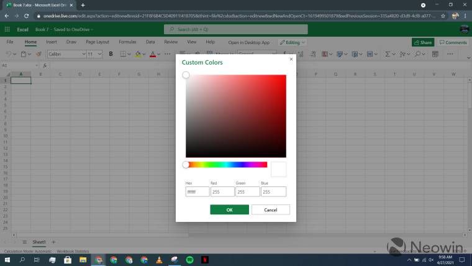
Task: Cancel the Custom Colors dialog
Action: pyautogui.click(x=271, y=209)
